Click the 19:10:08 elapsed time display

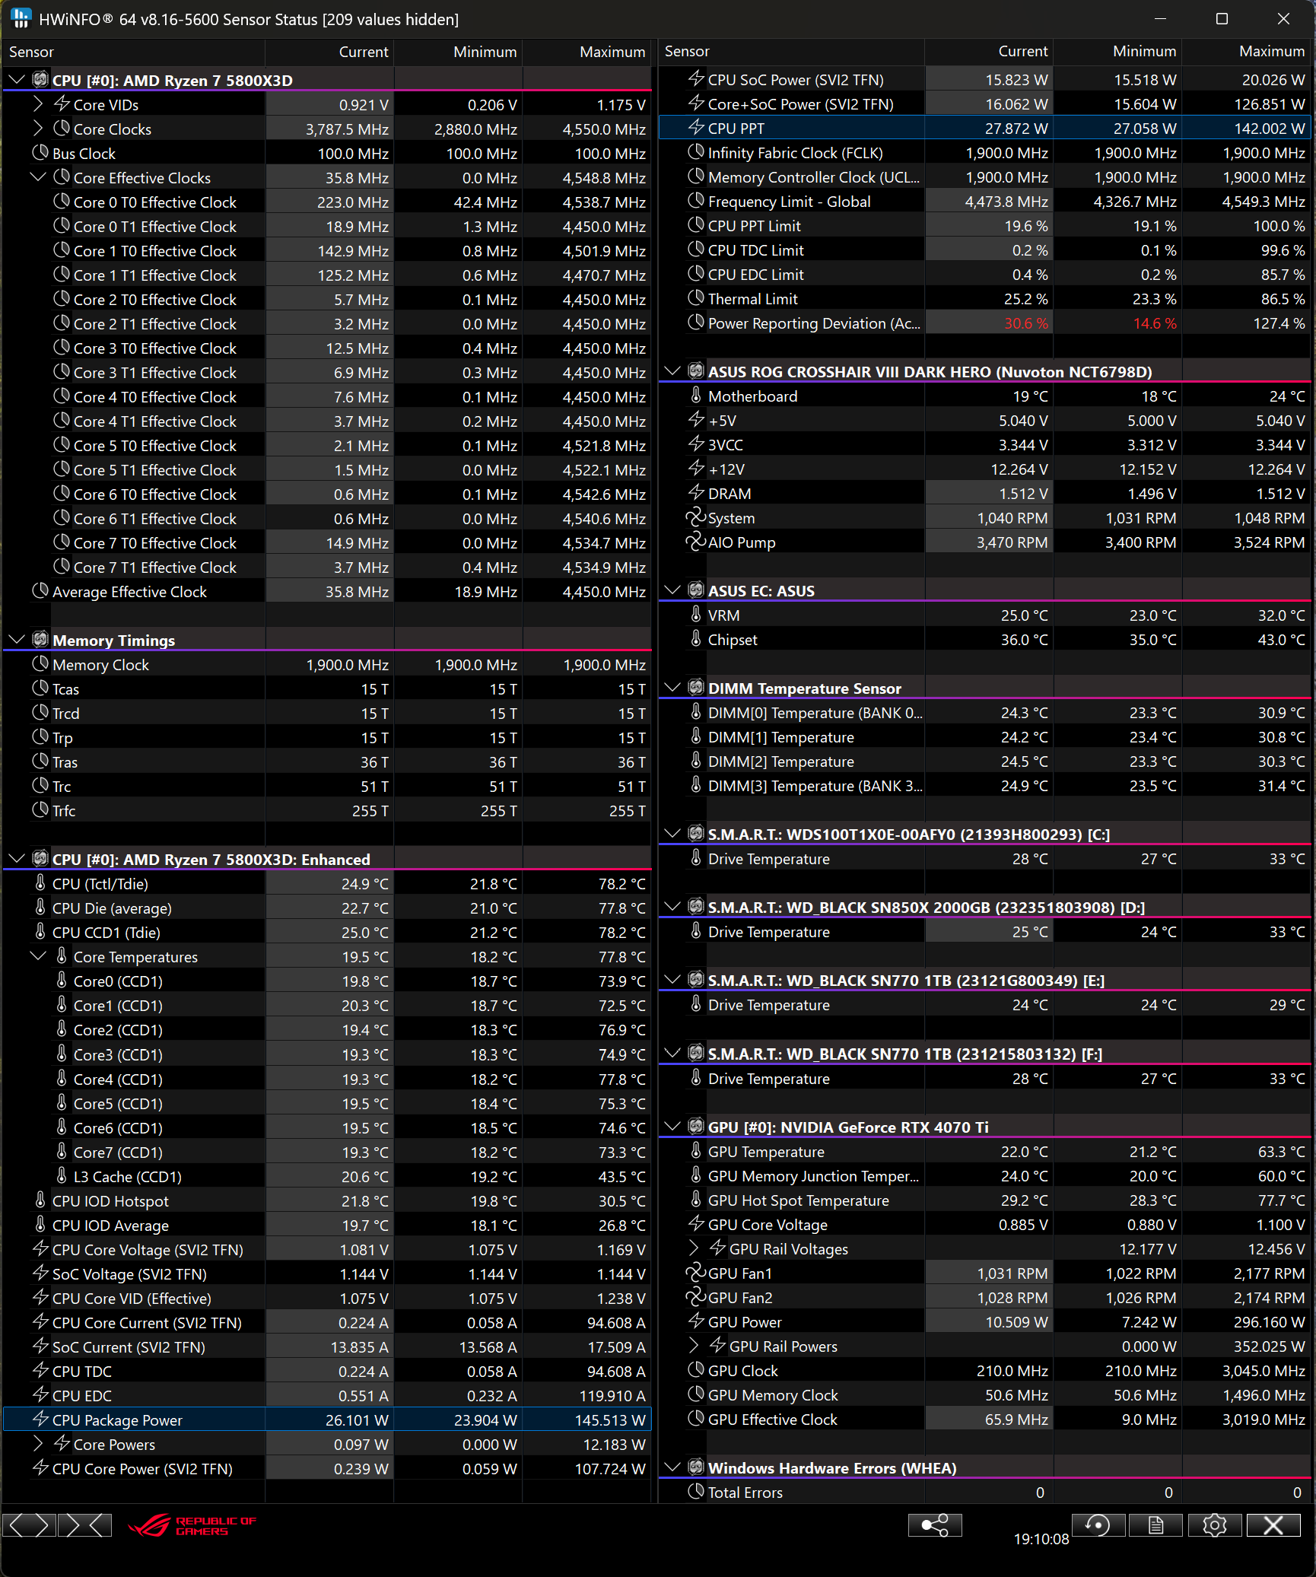tap(1041, 1539)
